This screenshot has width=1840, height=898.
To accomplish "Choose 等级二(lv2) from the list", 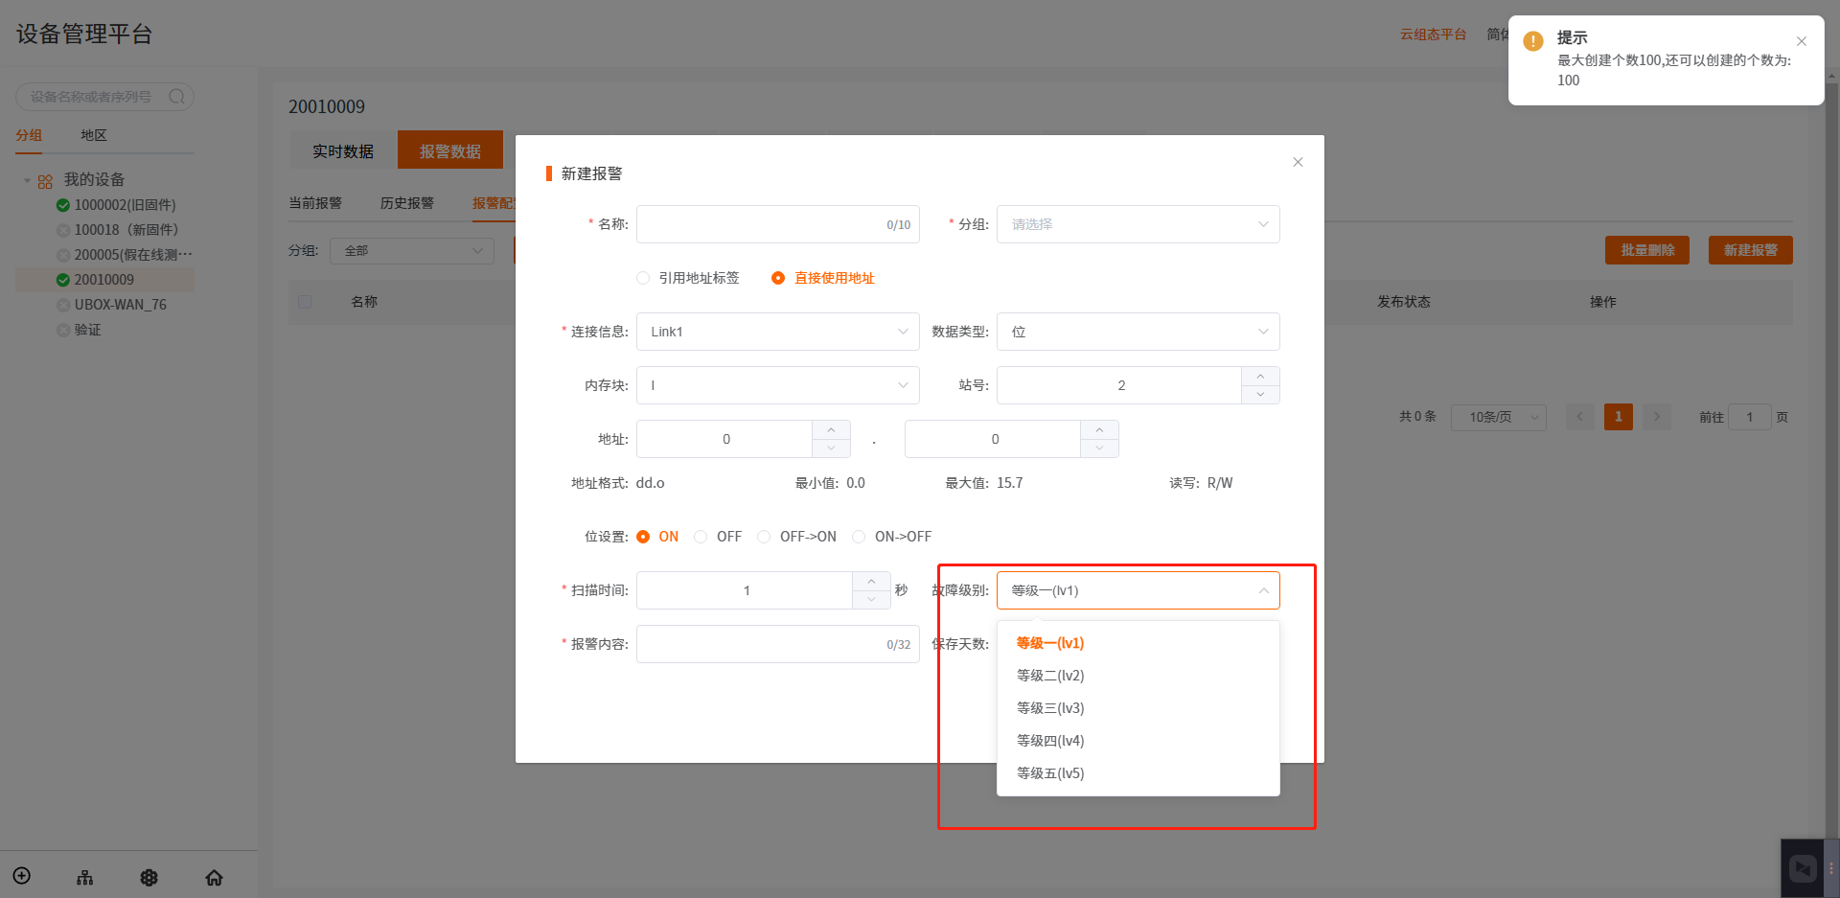I will (1138, 676).
